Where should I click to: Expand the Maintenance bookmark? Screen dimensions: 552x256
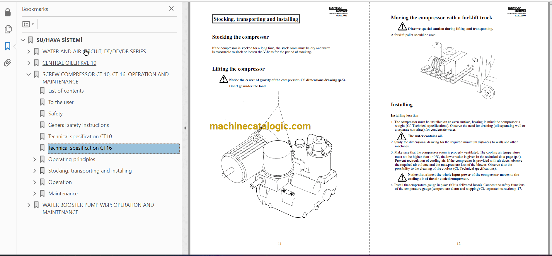click(x=35, y=194)
